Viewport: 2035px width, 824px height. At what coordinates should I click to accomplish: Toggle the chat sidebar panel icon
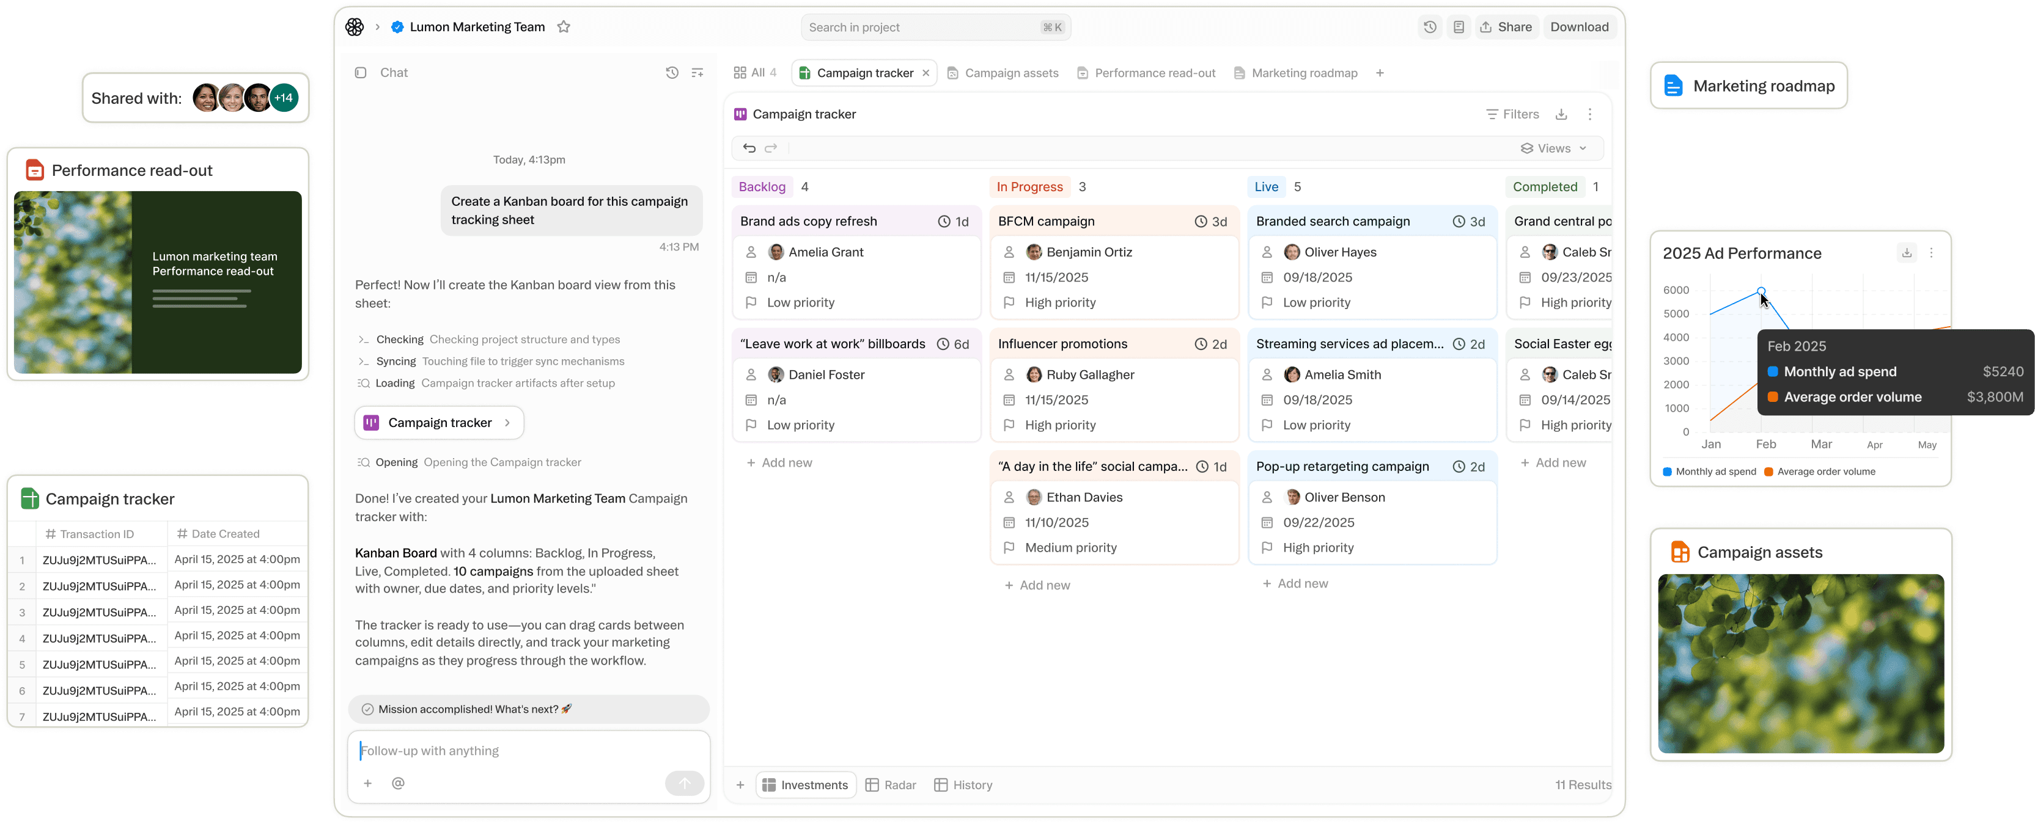[x=360, y=73]
